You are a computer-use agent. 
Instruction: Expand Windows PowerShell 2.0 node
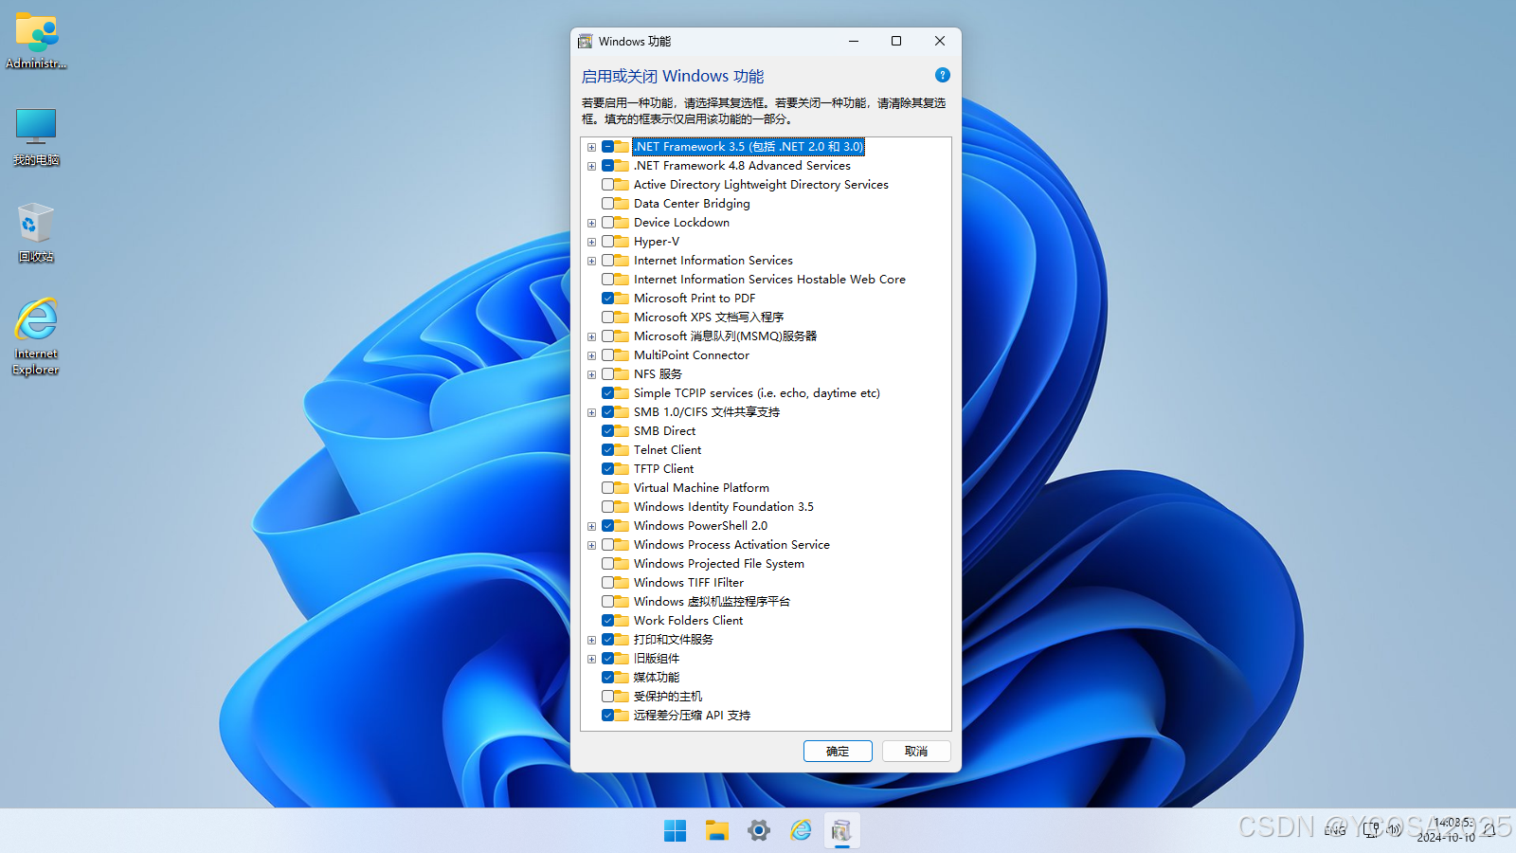coord(591,526)
